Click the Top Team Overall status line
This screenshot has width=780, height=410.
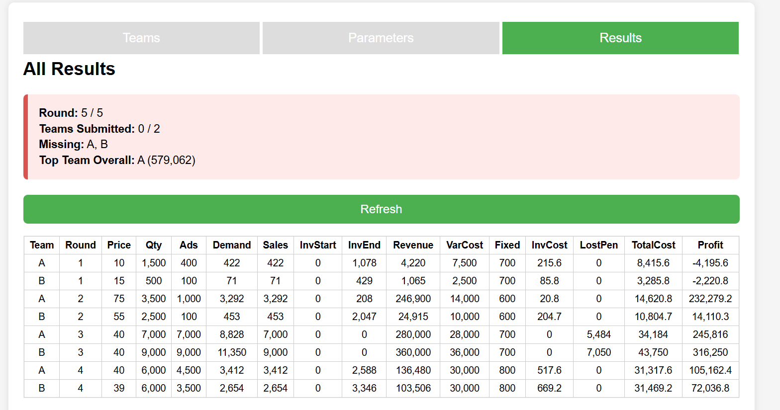click(117, 160)
